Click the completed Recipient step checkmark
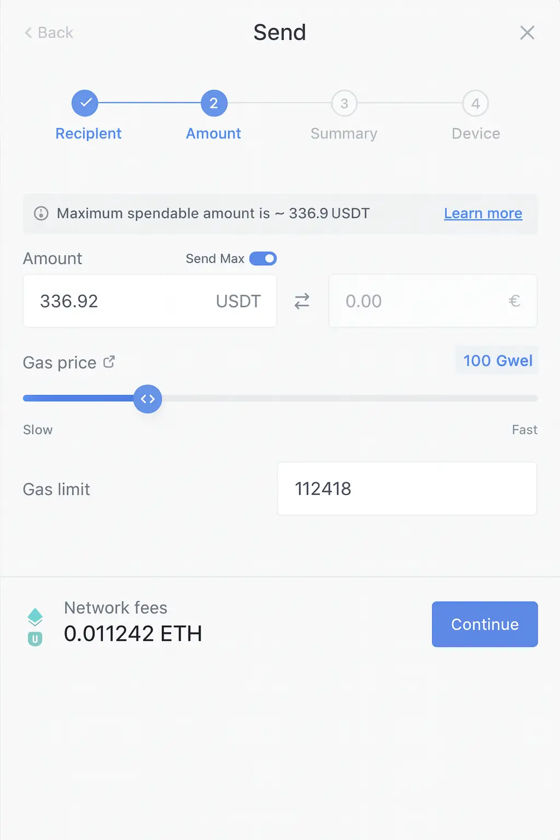Viewport: 560px width, 840px height. pos(85,103)
